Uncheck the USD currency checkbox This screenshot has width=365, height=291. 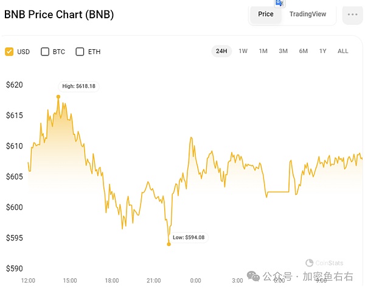[9, 52]
